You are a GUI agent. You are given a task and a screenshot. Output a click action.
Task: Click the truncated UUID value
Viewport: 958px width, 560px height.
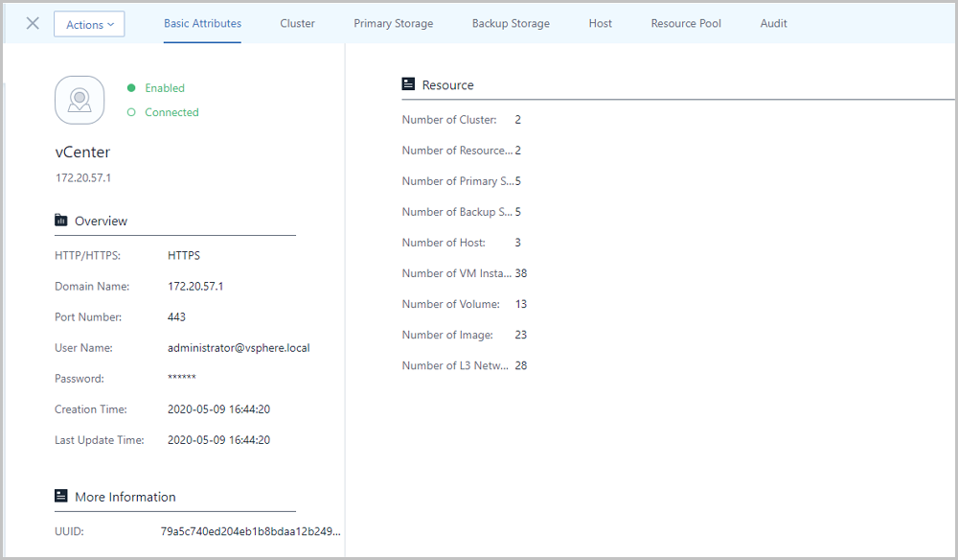click(250, 531)
